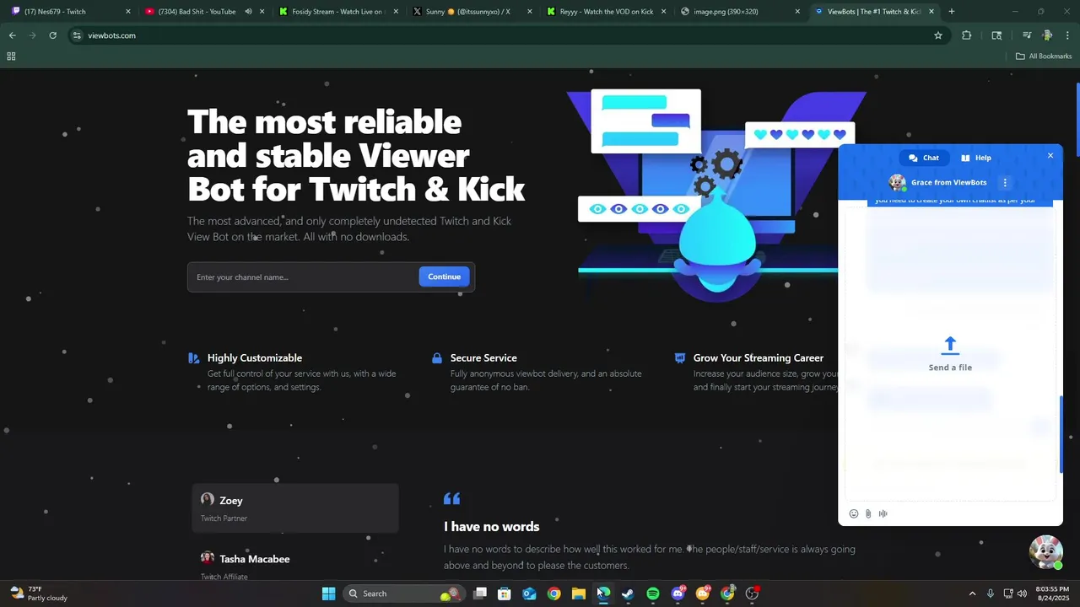Open the browser Extensions puzzle icon

tap(967, 35)
